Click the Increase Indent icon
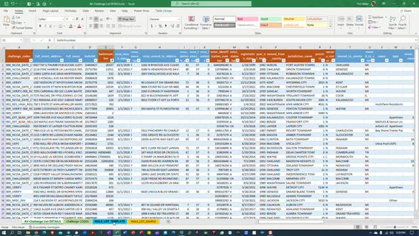This screenshot has height=236, width=419. pyautogui.click(x=113, y=26)
